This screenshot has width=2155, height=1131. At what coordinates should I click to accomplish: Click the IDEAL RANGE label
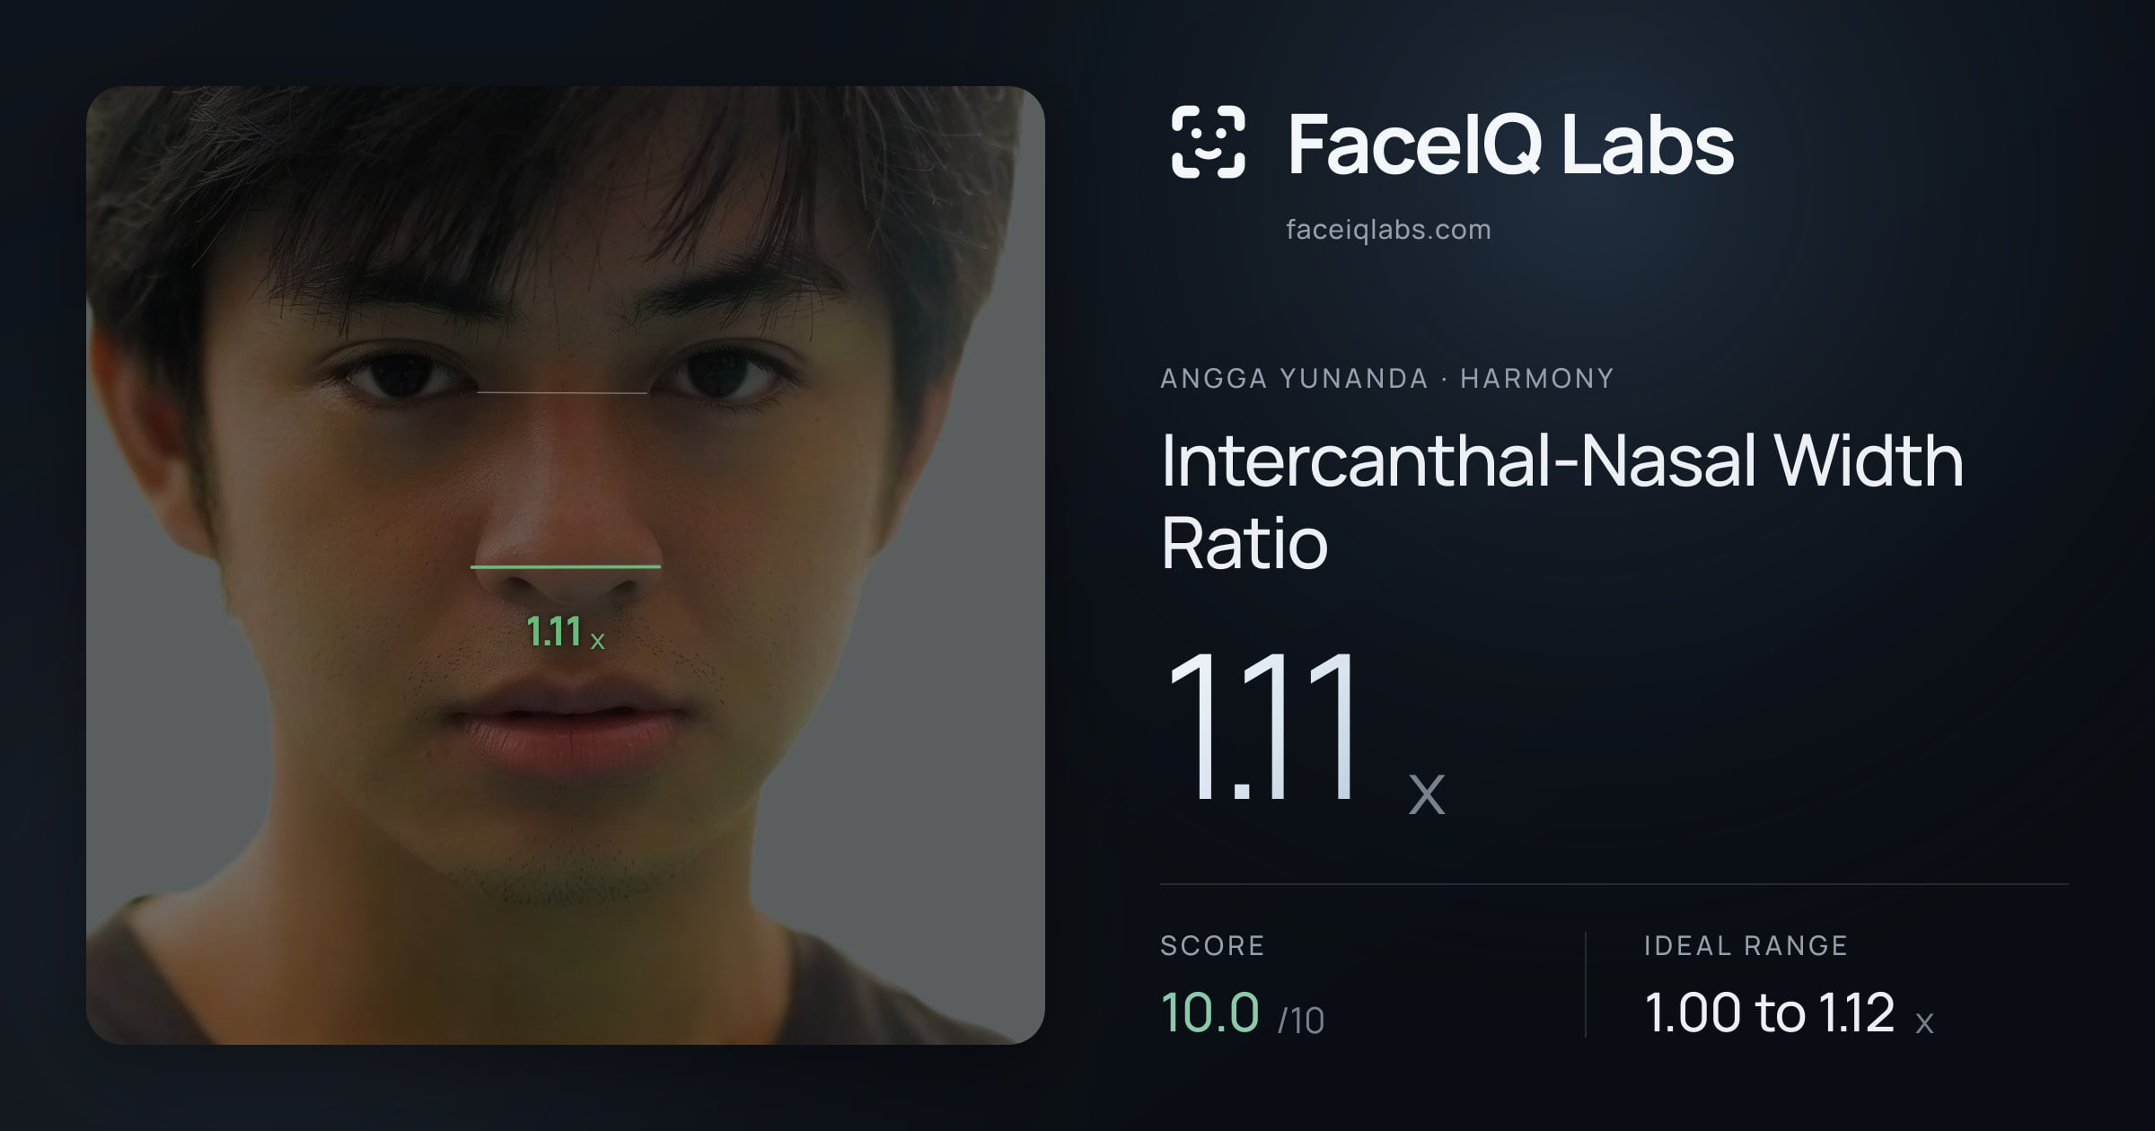pyautogui.click(x=1746, y=945)
